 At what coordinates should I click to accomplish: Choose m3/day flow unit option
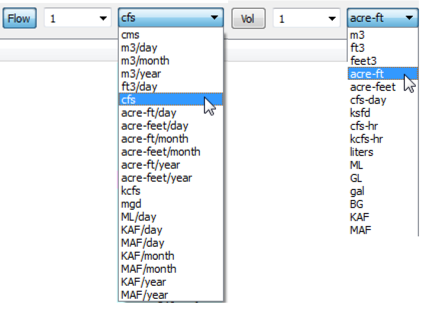pos(139,48)
